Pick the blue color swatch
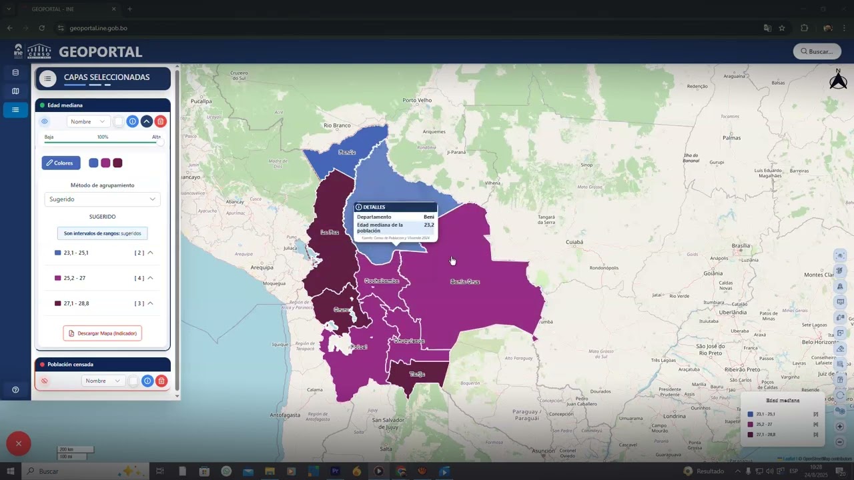854x480 pixels. [x=93, y=163]
